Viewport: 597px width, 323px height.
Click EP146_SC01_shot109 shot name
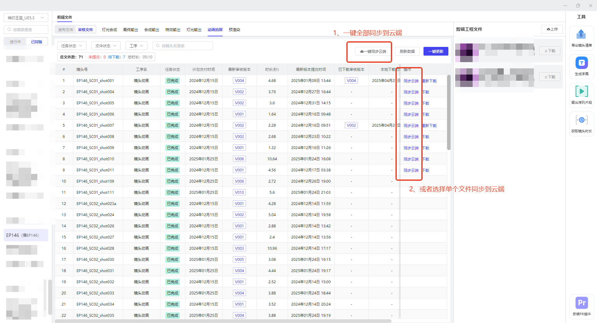(95, 181)
